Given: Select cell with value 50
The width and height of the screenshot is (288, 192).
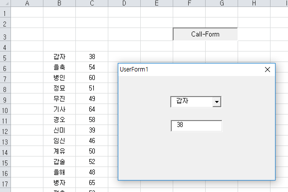Looking at the screenshot, I should 92,151.
